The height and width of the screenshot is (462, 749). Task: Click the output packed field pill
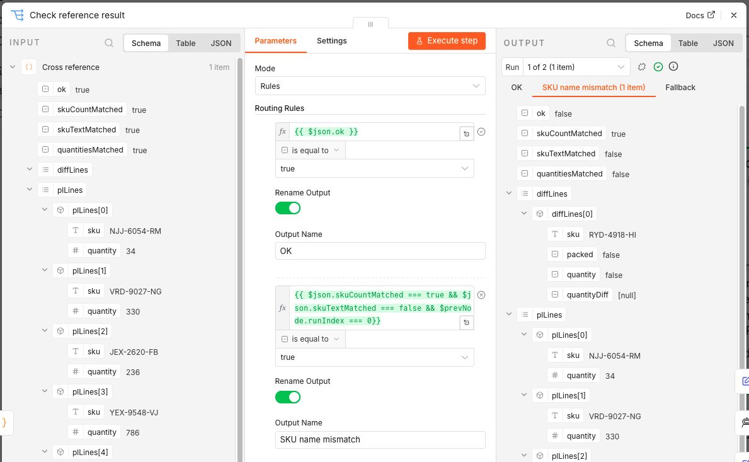[x=572, y=255]
